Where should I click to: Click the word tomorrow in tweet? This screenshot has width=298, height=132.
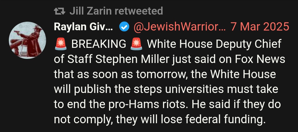click(161, 74)
